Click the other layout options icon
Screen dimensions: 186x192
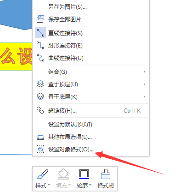pos(40,137)
